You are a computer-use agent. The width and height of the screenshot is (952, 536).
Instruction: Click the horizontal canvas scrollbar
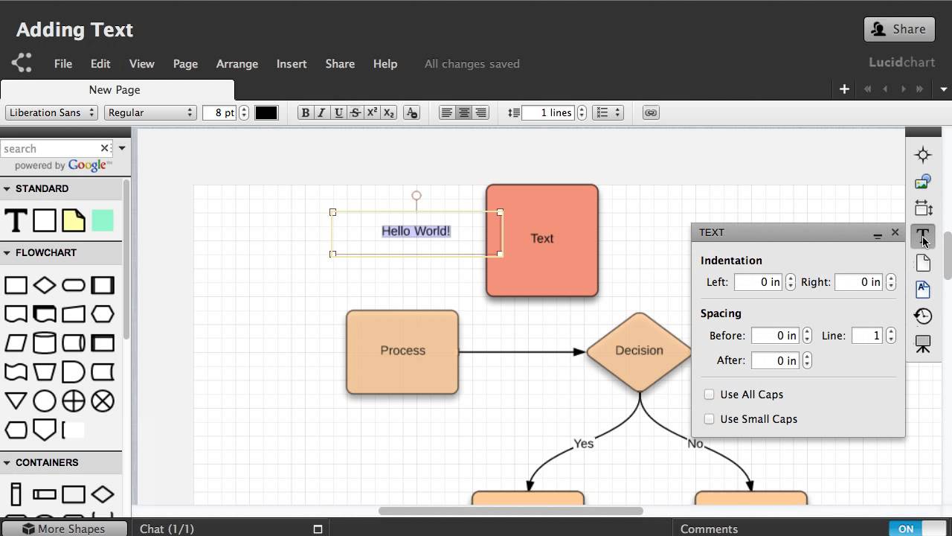tap(510, 511)
